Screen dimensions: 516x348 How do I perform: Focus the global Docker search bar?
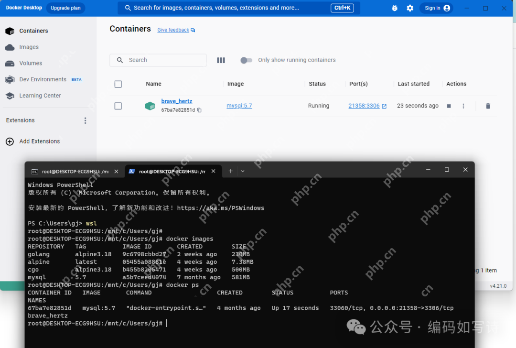pos(239,8)
